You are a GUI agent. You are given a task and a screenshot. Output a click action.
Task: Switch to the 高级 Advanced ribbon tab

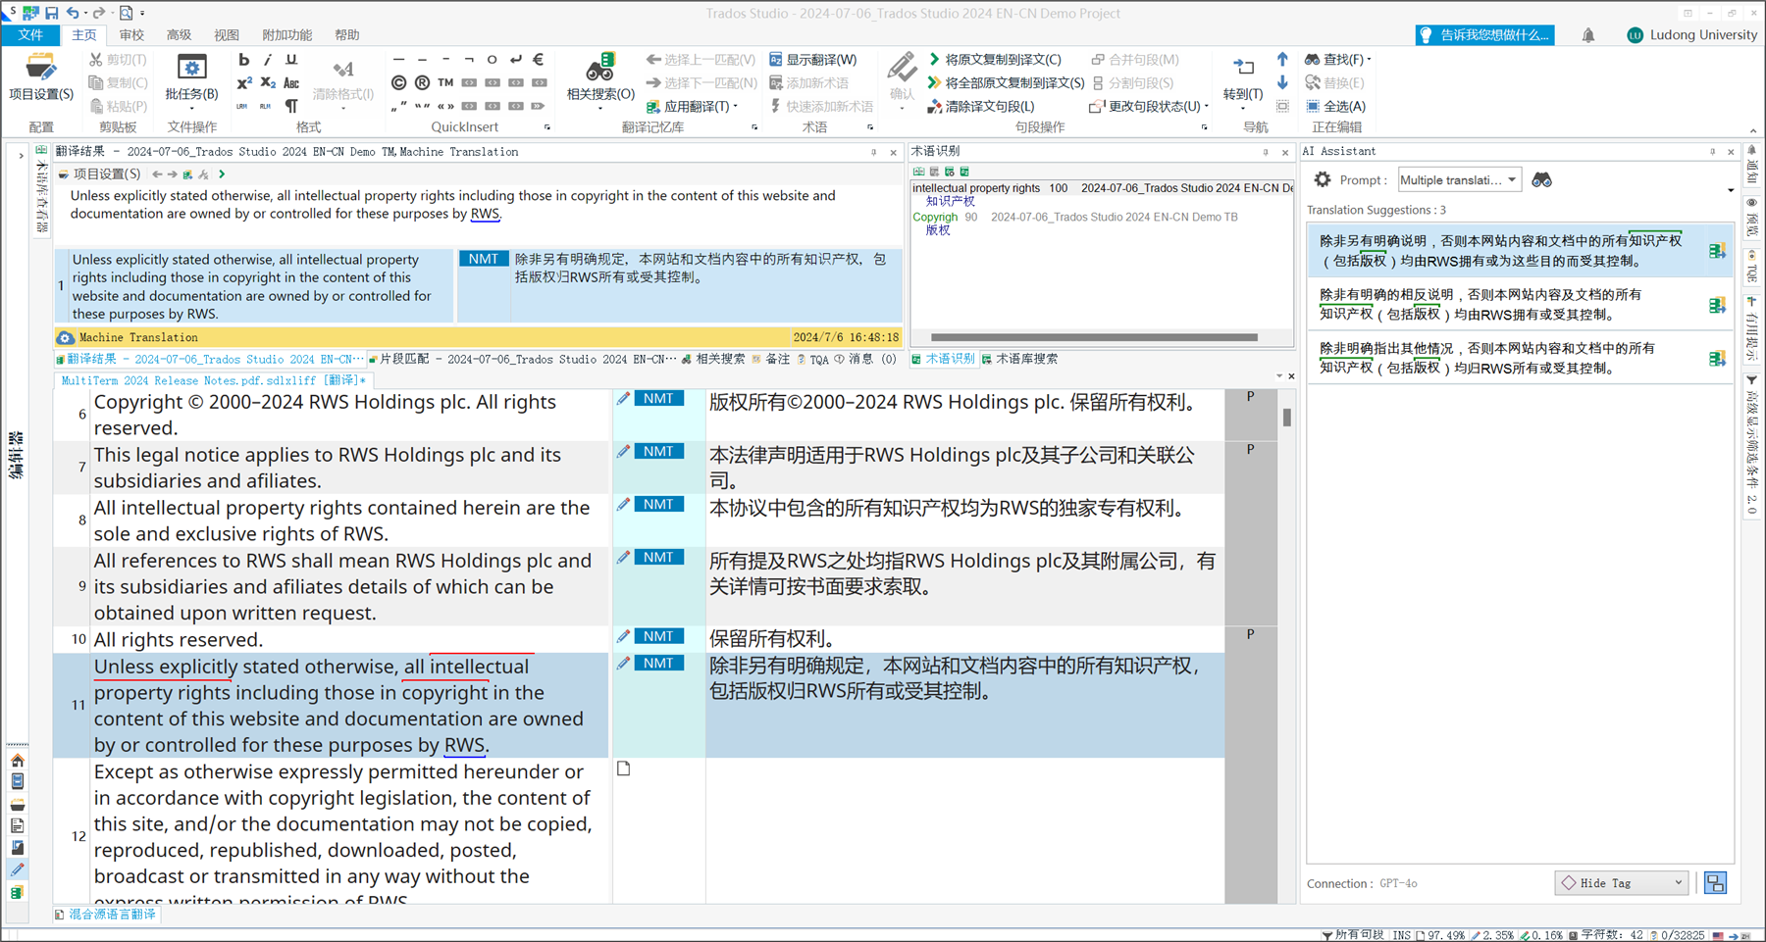(179, 35)
